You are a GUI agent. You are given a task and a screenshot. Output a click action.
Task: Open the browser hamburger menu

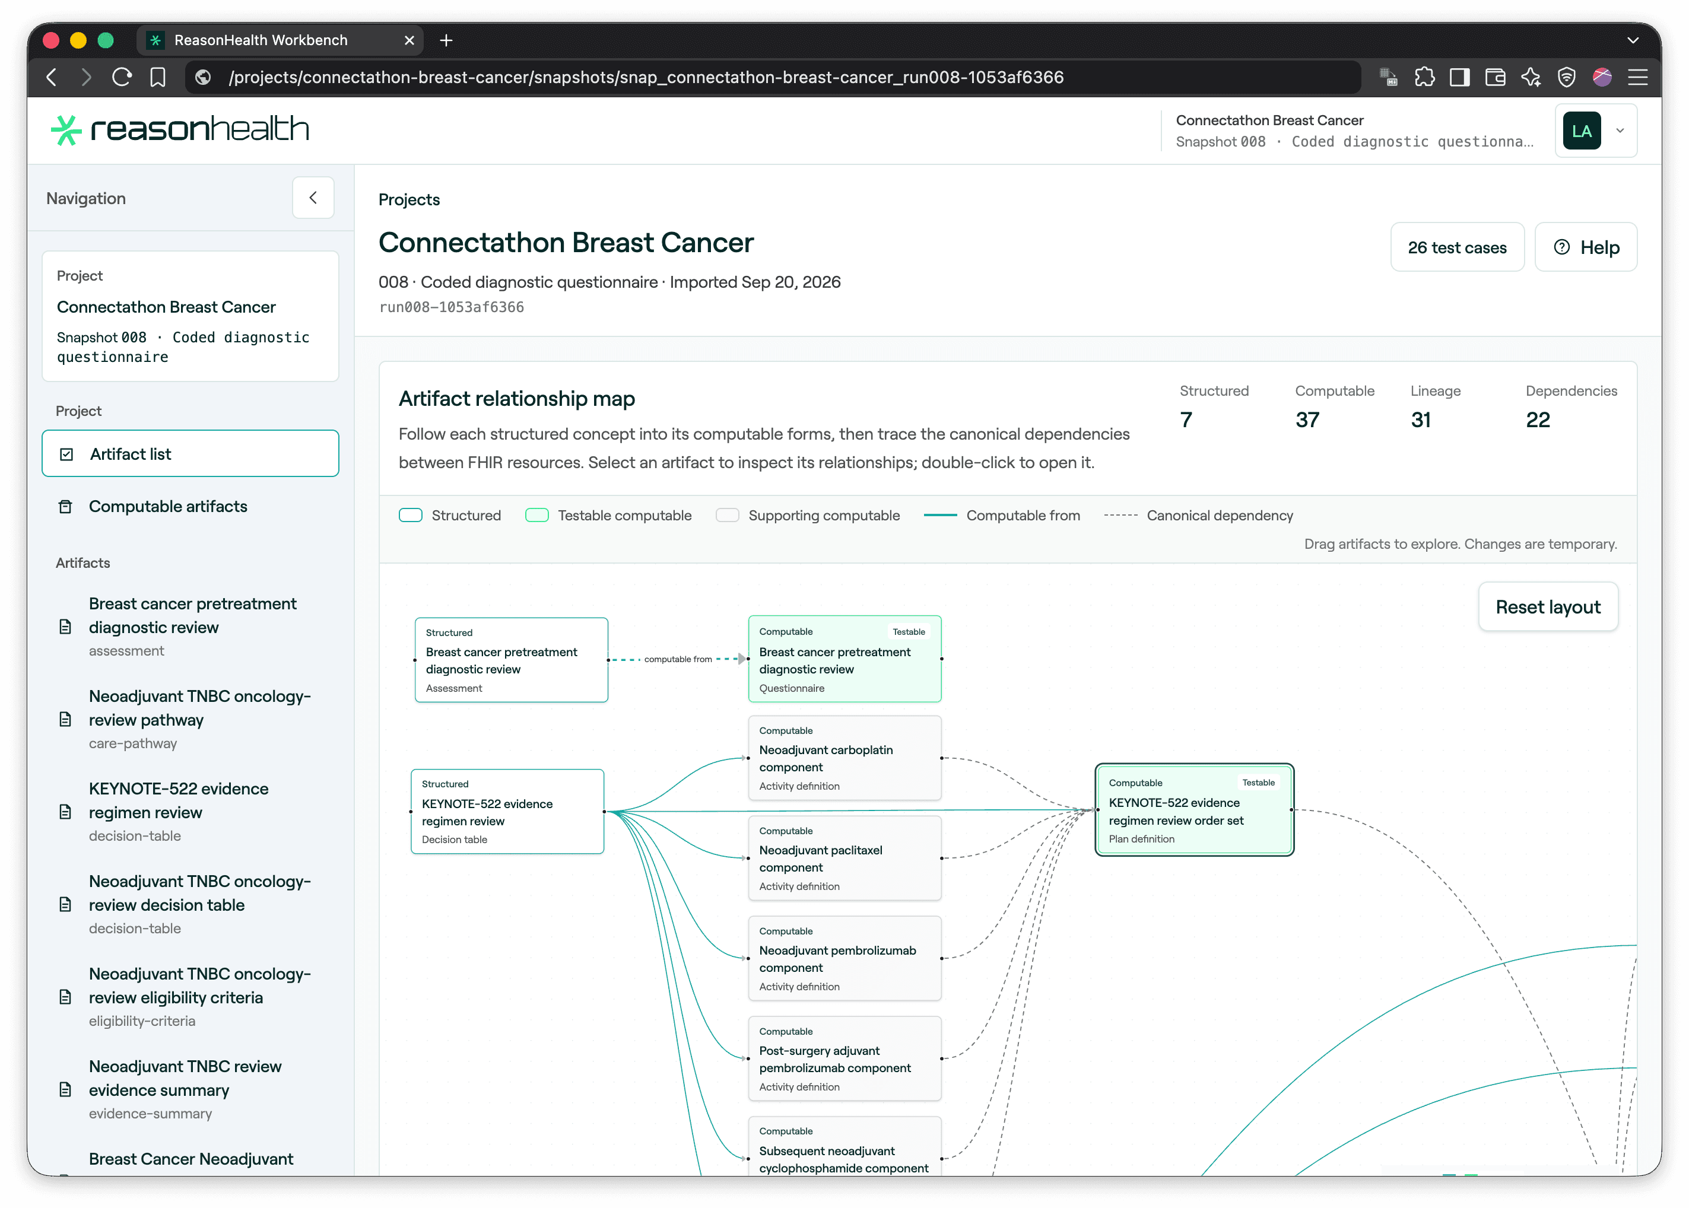(1637, 77)
